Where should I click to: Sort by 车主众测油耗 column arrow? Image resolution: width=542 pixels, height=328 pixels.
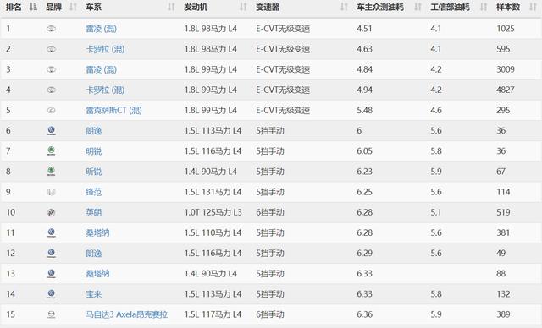point(418,7)
